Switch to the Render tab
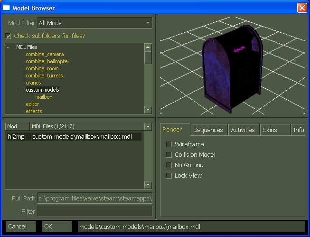Viewport: 310px width, 237px height. pyautogui.click(x=175, y=130)
